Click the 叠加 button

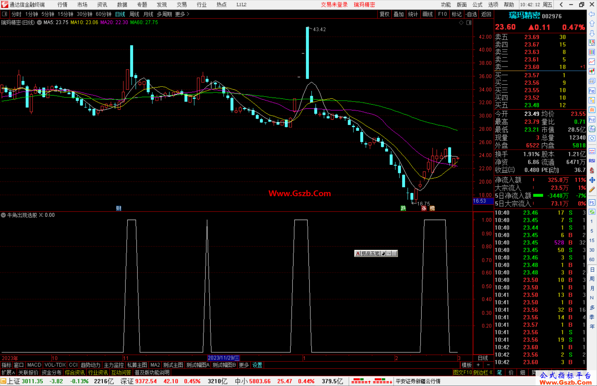click(399, 14)
